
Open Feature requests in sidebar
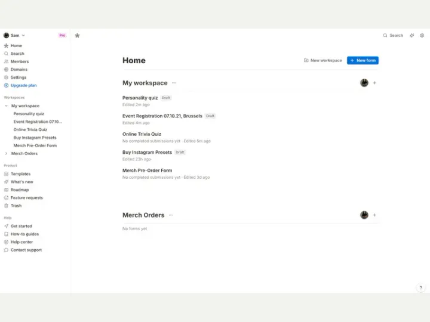[x=27, y=198]
